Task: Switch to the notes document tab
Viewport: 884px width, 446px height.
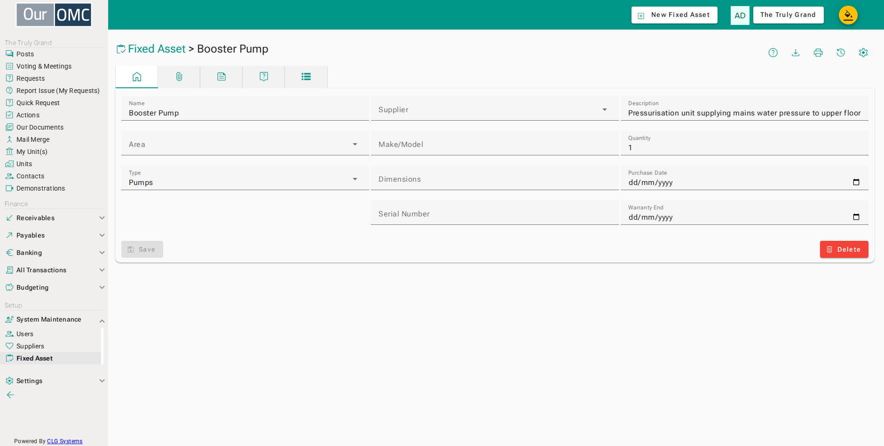Action: coord(221,77)
